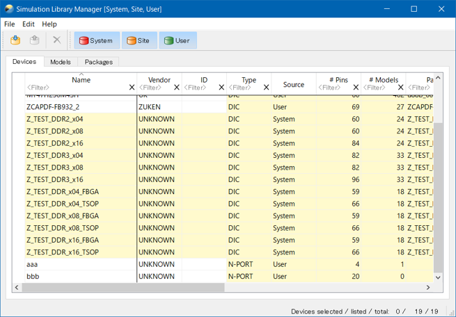Sort by the Source column header
Screen dimensions: 456x317
[293, 84]
